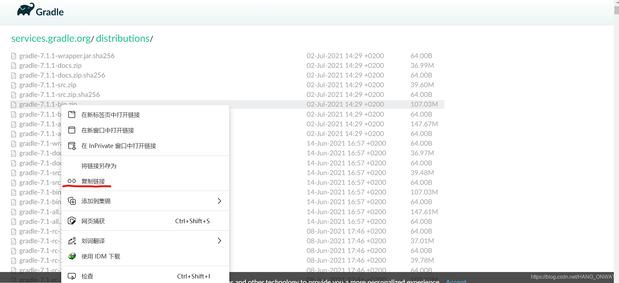Click file icon beside gradle-7.1.1-wrapper.jar.sha256
Viewport: 619px width, 283px height.
[14, 56]
